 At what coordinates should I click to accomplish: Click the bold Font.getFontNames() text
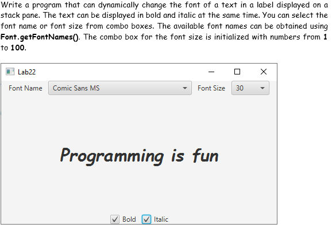click(40, 37)
